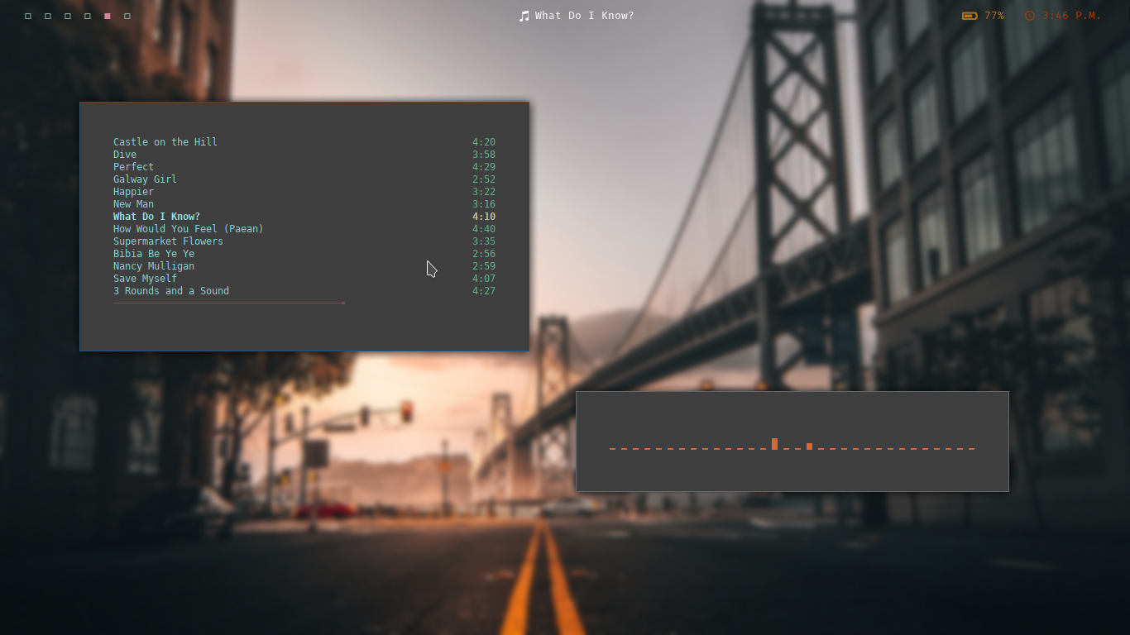The height and width of the screenshot is (635, 1130).
Task: Select the last workspace square indicator
Action: click(127, 15)
